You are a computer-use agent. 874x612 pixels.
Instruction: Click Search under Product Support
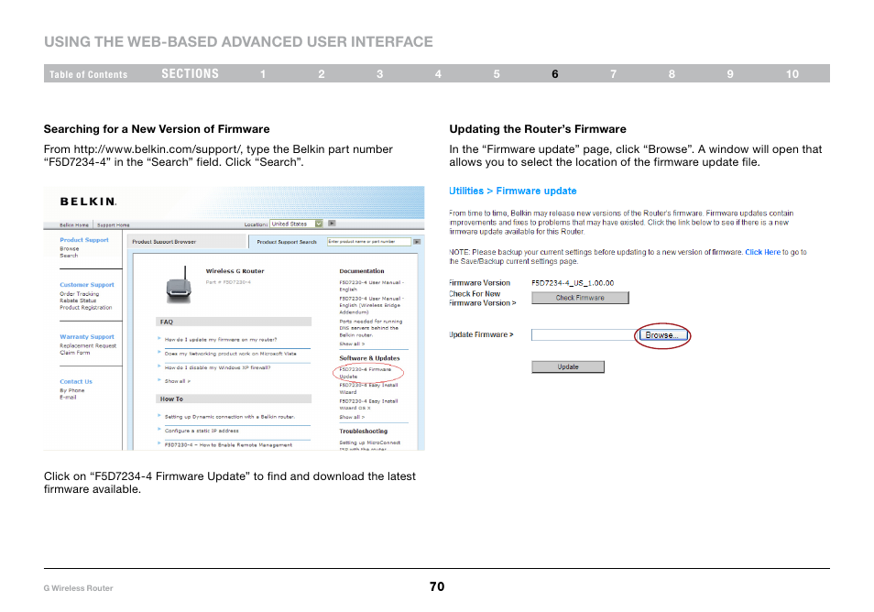tap(69, 256)
